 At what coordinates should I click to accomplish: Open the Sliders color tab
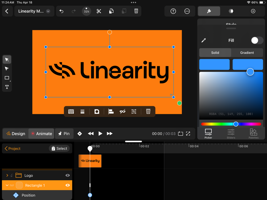point(231,134)
